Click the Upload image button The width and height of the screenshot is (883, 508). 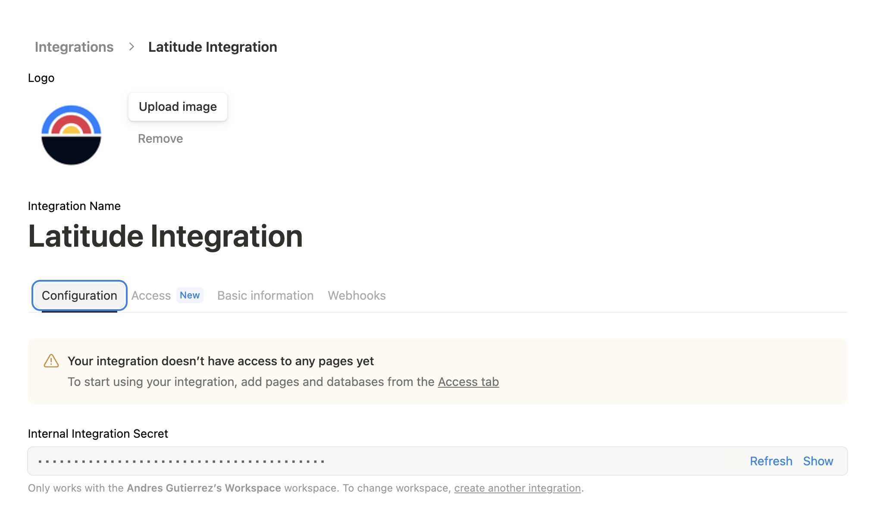point(177,107)
